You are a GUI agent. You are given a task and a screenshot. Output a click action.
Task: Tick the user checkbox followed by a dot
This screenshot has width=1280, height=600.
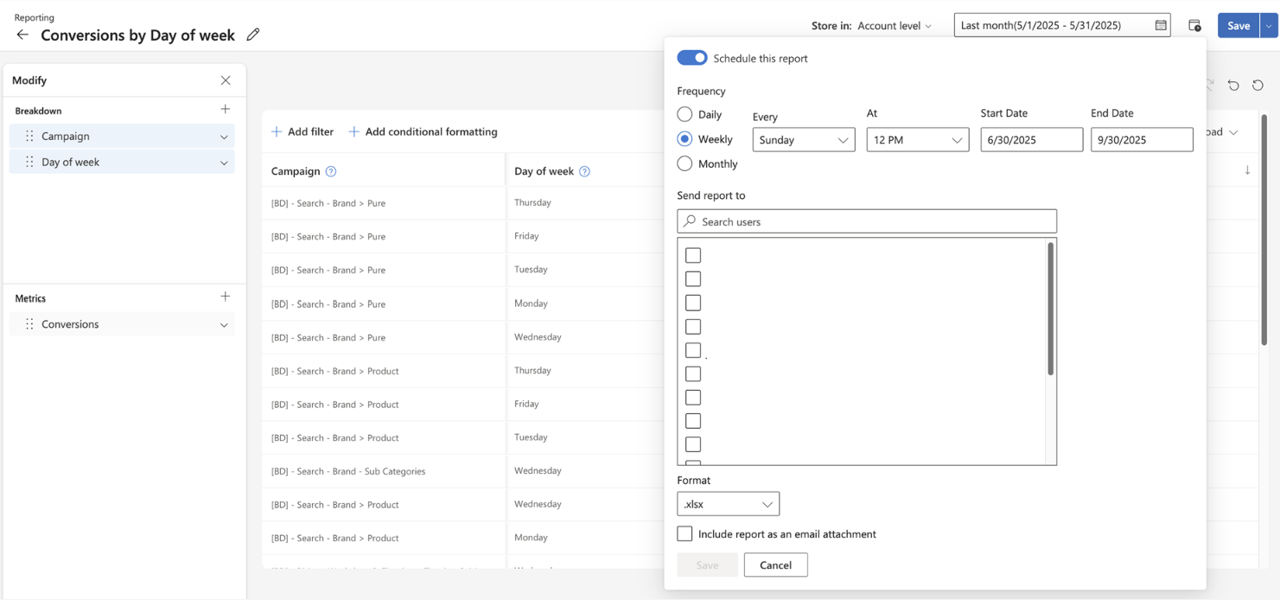(693, 350)
